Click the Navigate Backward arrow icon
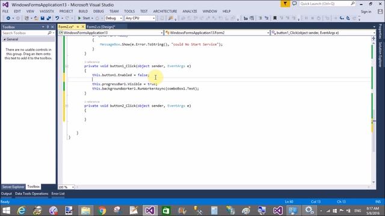Screen dimensions: 385x216 (x=8, y=18)
